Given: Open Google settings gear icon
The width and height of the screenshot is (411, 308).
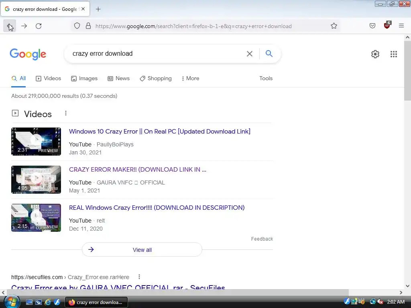Looking at the screenshot, I should tap(375, 54).
